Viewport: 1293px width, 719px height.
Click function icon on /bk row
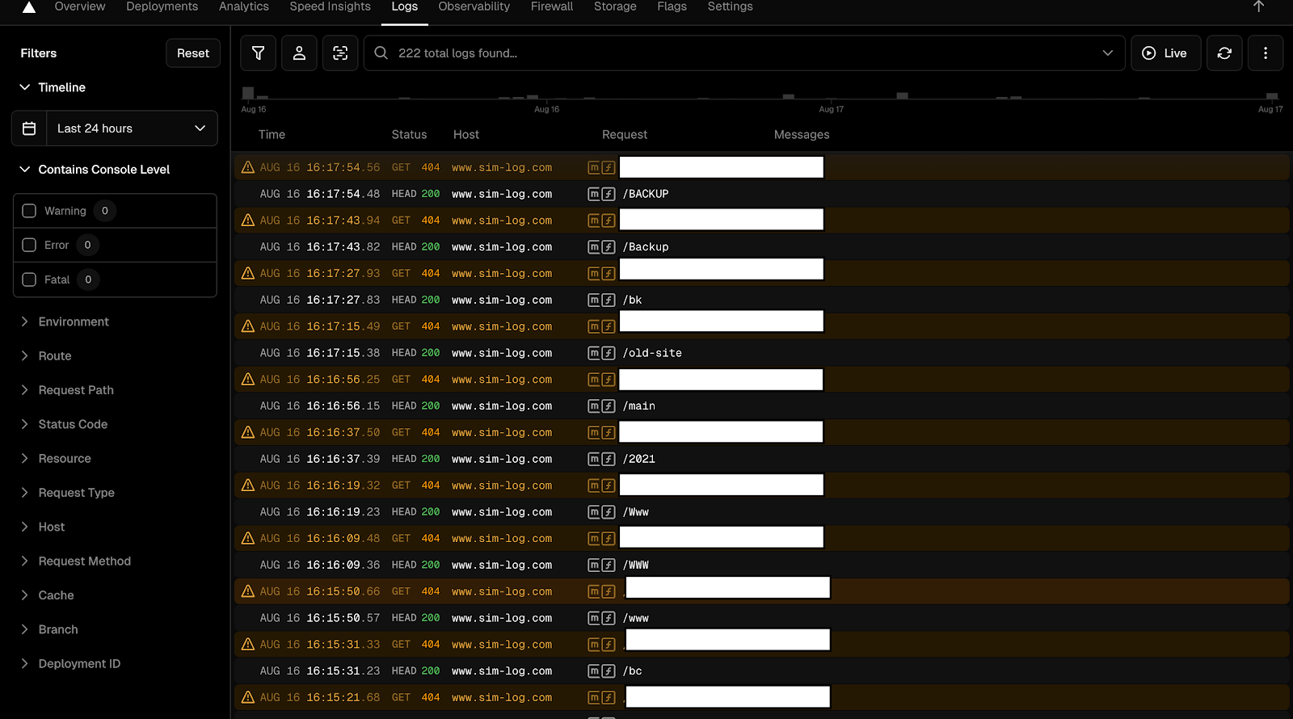pyautogui.click(x=609, y=300)
